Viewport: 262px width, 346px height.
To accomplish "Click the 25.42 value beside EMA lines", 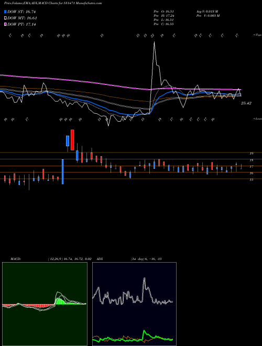I will (x=246, y=103).
